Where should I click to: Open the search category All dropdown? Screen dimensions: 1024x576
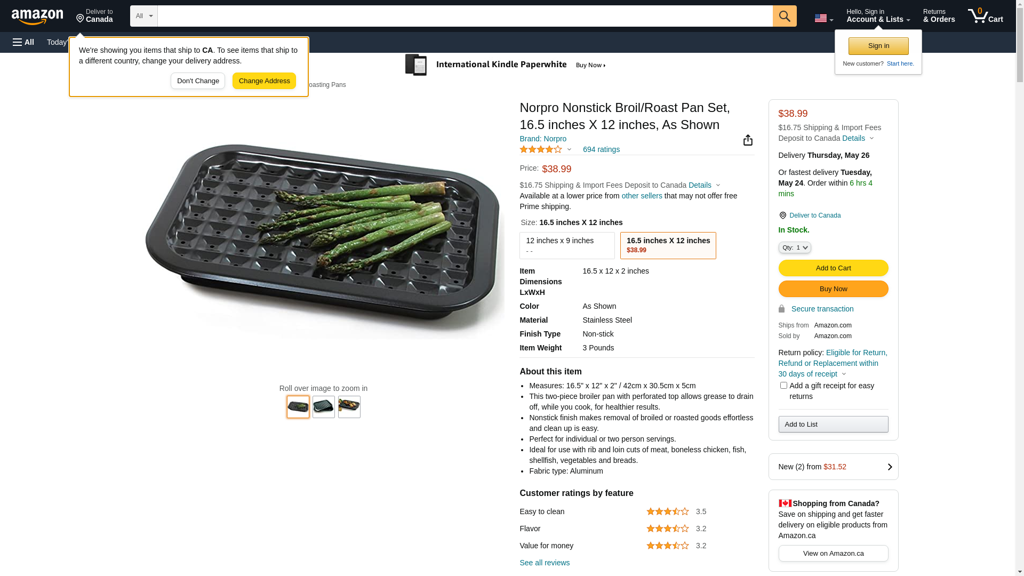(144, 16)
